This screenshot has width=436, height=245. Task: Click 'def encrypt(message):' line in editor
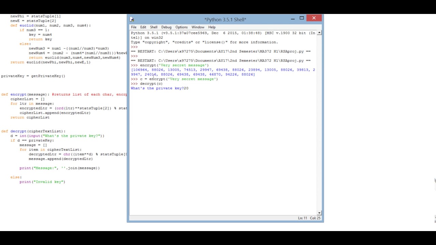click(26, 94)
